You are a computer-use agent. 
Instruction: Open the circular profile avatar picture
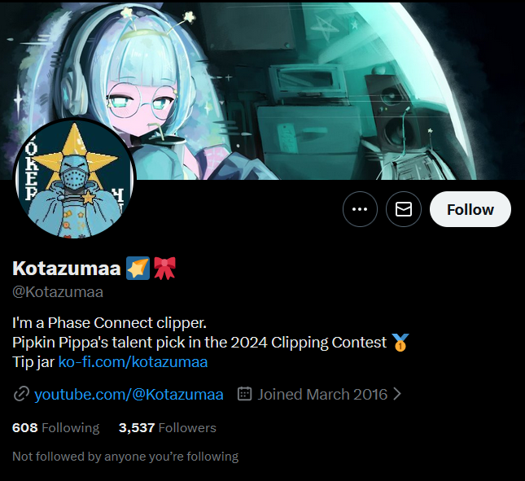click(74, 177)
